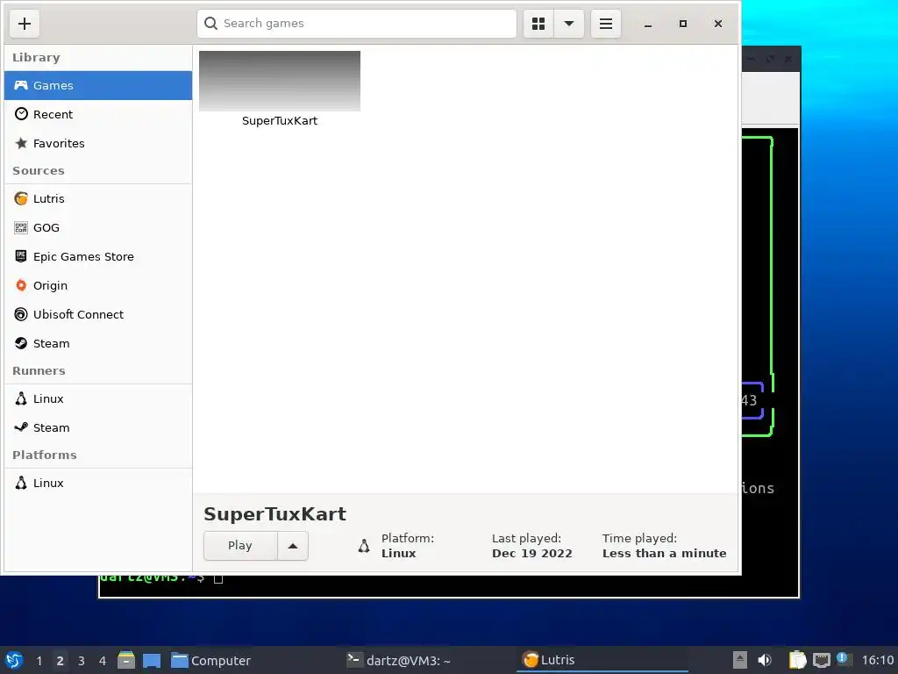Select Linux under Platforms
The height and width of the screenshot is (674, 898).
[x=98, y=484]
